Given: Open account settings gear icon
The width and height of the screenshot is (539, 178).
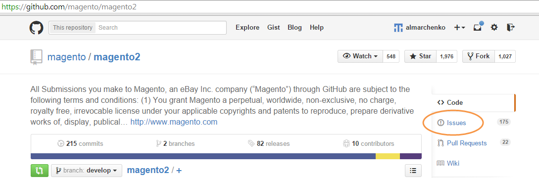Looking at the screenshot, I should (x=494, y=28).
